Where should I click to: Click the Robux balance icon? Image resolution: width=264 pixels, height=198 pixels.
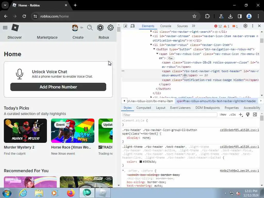coord(100,28)
